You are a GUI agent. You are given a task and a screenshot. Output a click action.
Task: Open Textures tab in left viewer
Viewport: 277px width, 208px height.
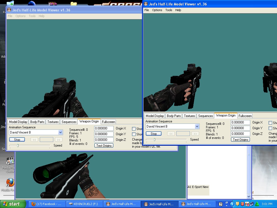click(x=53, y=122)
